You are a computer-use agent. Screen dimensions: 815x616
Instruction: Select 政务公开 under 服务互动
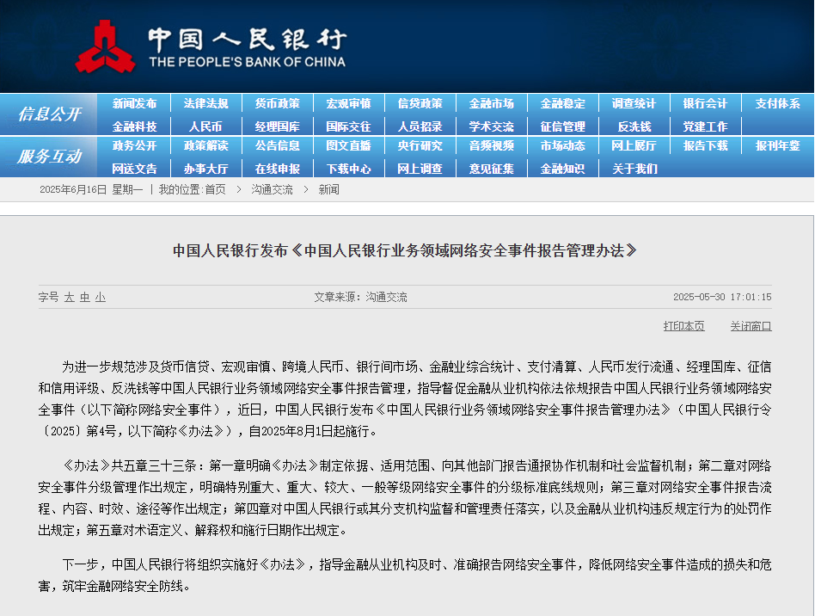134,147
